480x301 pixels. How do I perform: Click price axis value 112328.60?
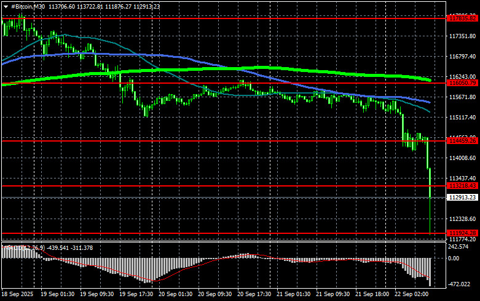[x=463, y=219]
